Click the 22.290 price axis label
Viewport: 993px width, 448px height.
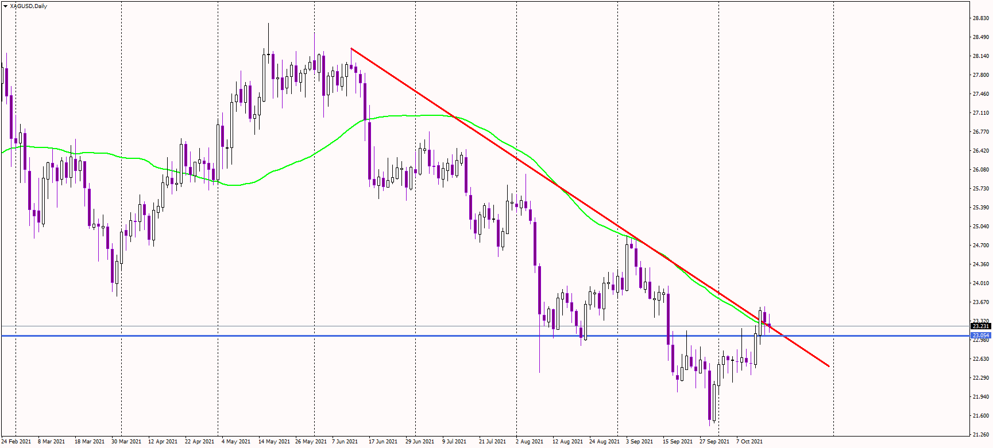tap(980, 378)
